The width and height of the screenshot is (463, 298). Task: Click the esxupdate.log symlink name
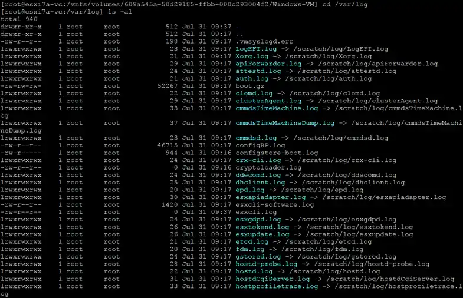(262, 234)
